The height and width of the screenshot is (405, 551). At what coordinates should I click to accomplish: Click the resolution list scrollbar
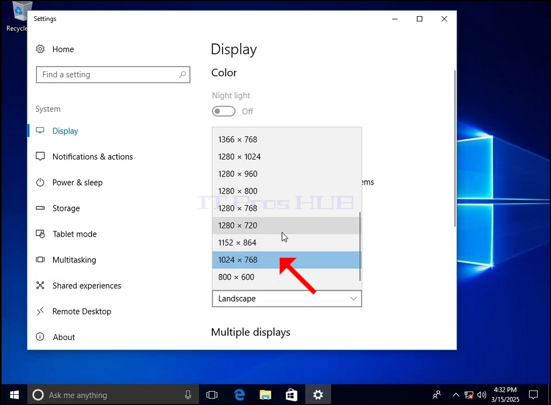pos(360,246)
